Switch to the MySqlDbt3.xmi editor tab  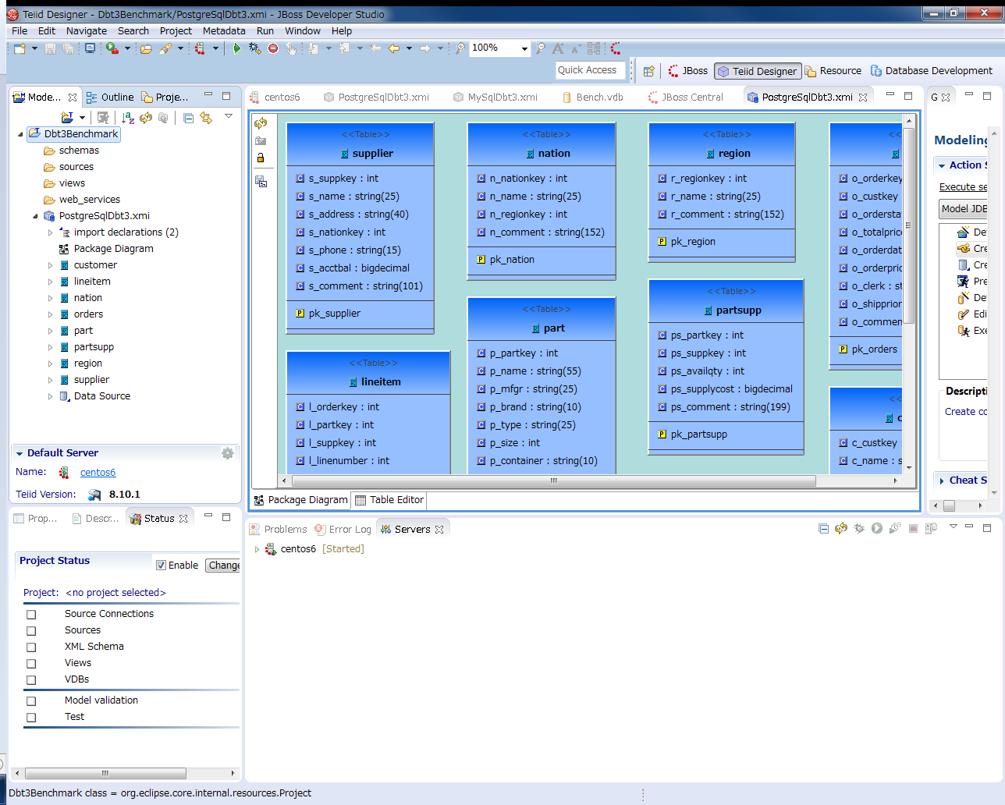495,98
